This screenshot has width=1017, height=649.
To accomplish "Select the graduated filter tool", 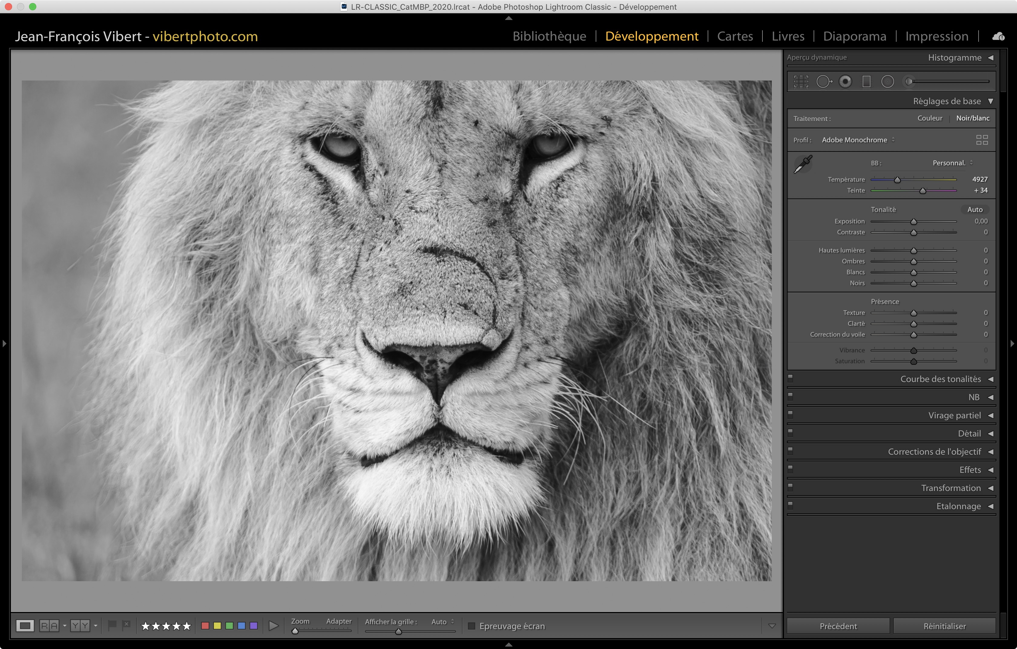I will 866,81.
